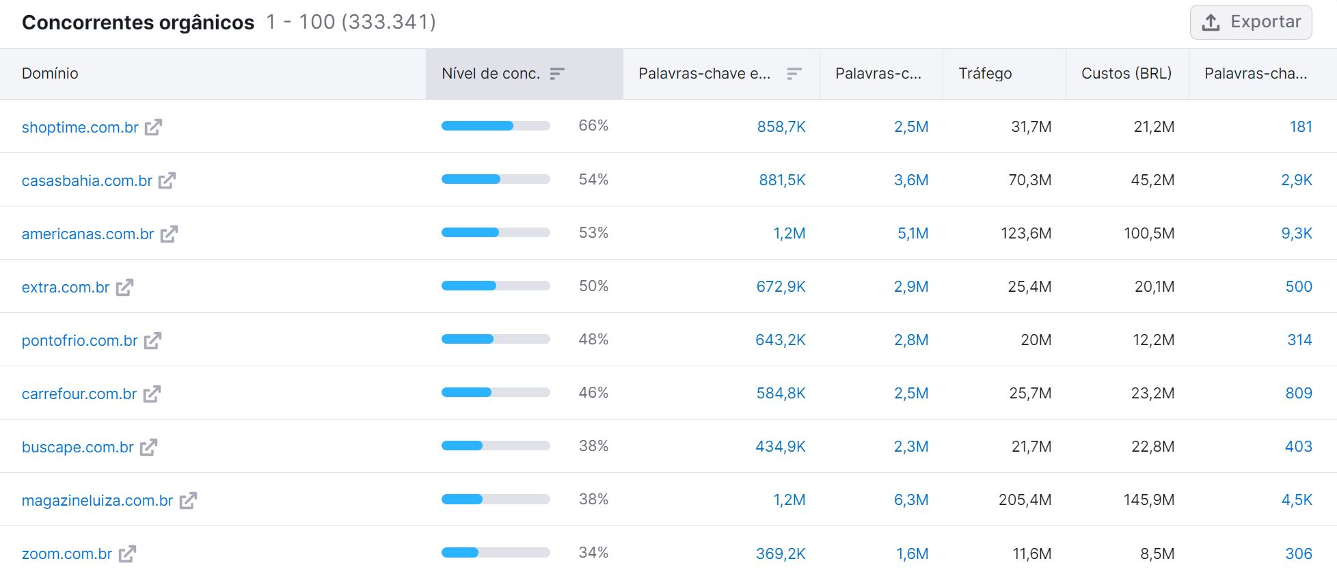
Task: Open shoptime paid keywords value 181
Action: (1301, 126)
